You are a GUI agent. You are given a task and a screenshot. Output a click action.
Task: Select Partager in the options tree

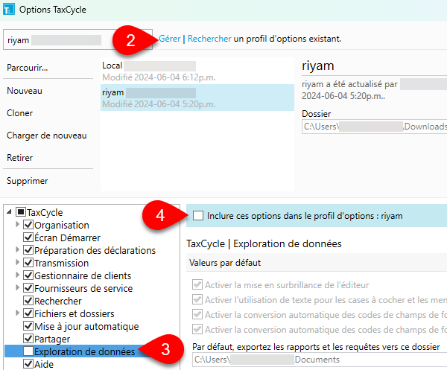[52, 339]
